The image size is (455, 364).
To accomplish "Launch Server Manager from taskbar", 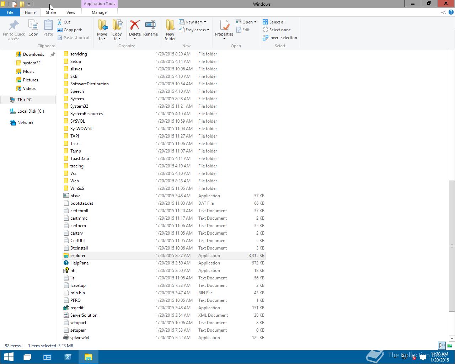I will click(x=47, y=357).
